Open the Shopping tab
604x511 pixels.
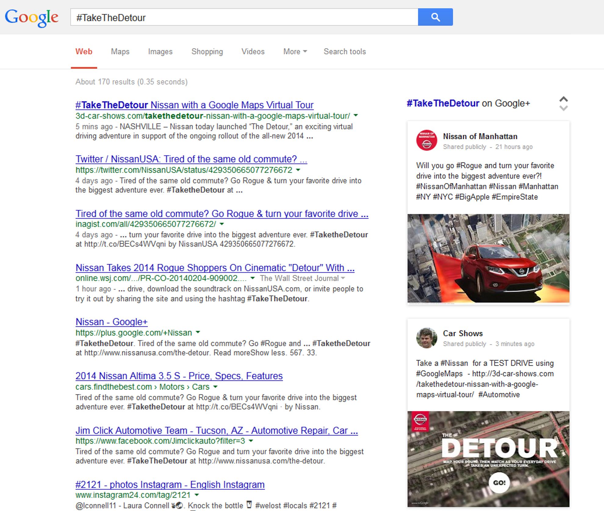click(x=207, y=51)
